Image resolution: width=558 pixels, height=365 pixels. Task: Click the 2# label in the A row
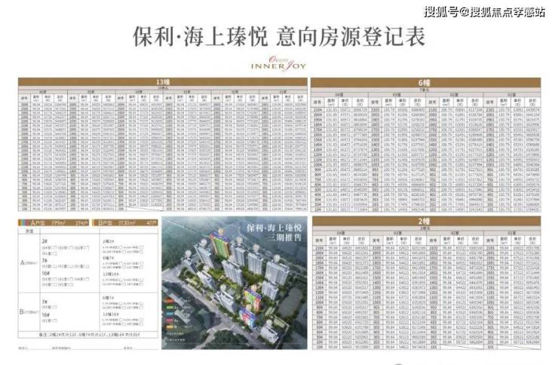pyautogui.click(x=44, y=241)
